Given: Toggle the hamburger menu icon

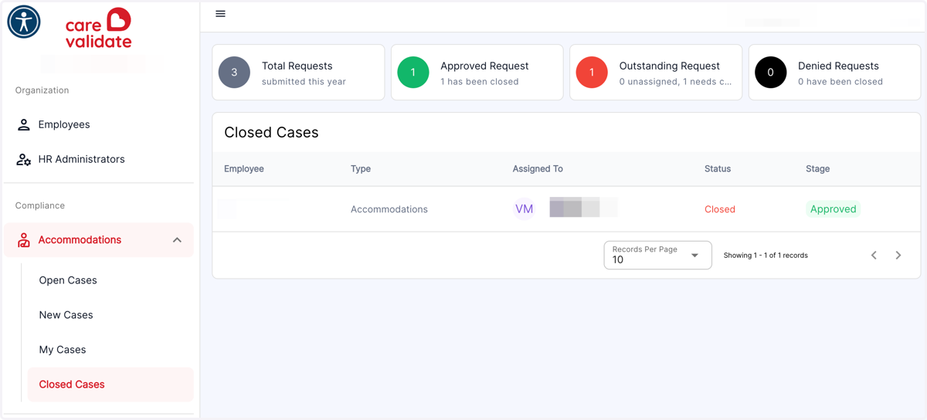Looking at the screenshot, I should tap(220, 14).
